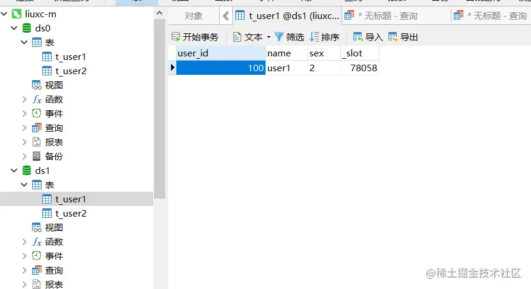Screen dimensions: 531x289
Task: Expand the 报表 node under ds0
Action: pos(24,142)
